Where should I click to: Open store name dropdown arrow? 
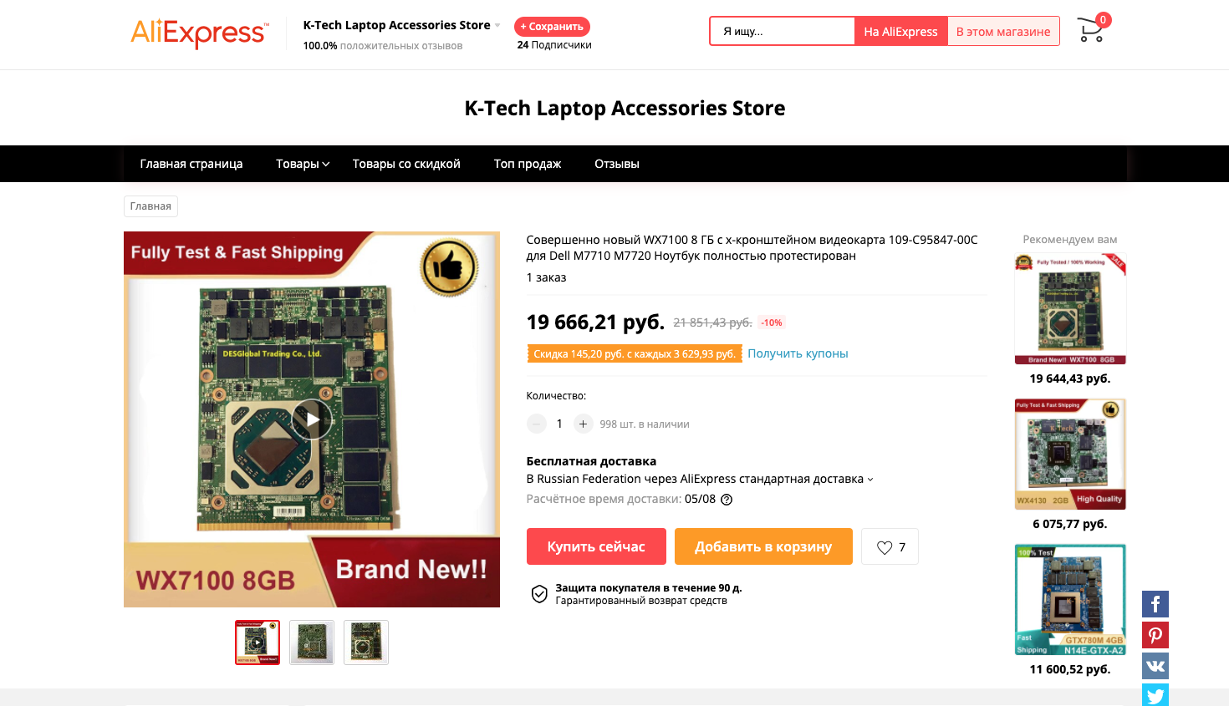click(x=497, y=25)
